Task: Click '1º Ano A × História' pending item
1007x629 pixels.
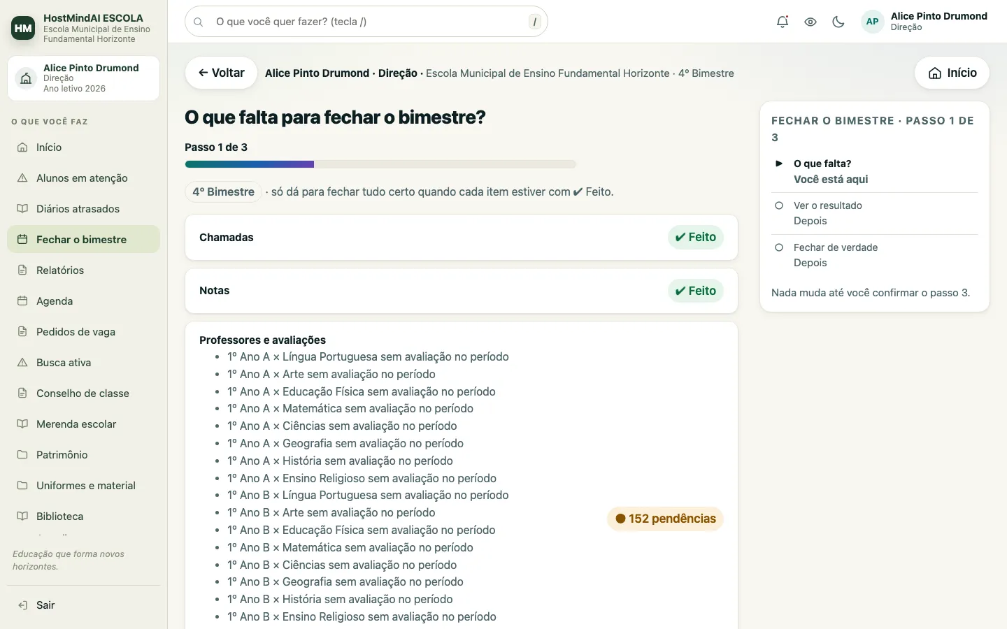Action: click(x=340, y=461)
